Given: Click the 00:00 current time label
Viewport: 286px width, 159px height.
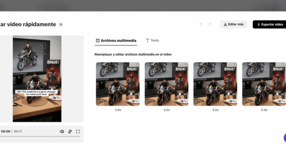Looking at the screenshot, I should coord(5,131).
